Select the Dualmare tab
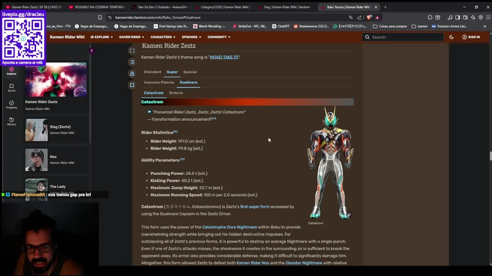This screenshot has width=492, height=276. pyautogui.click(x=188, y=82)
